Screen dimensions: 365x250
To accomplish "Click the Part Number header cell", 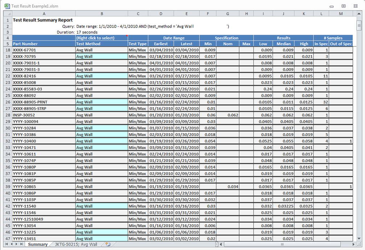I will [44, 44].
